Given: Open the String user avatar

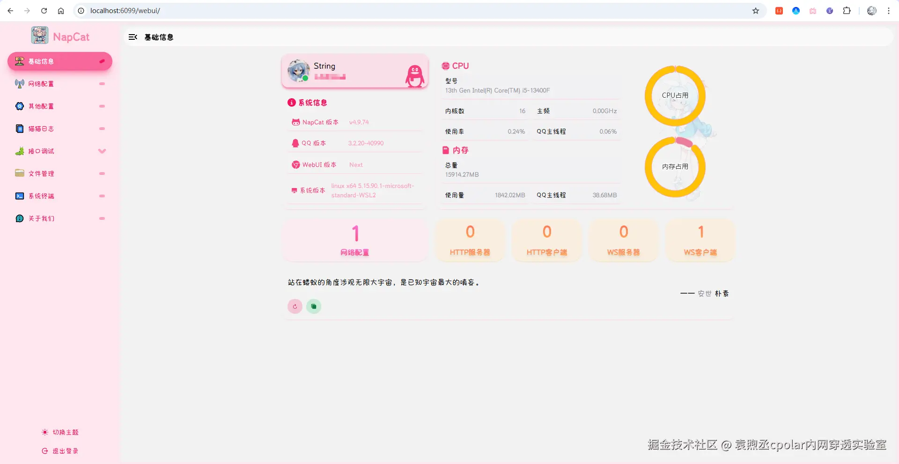Looking at the screenshot, I should tap(298, 71).
